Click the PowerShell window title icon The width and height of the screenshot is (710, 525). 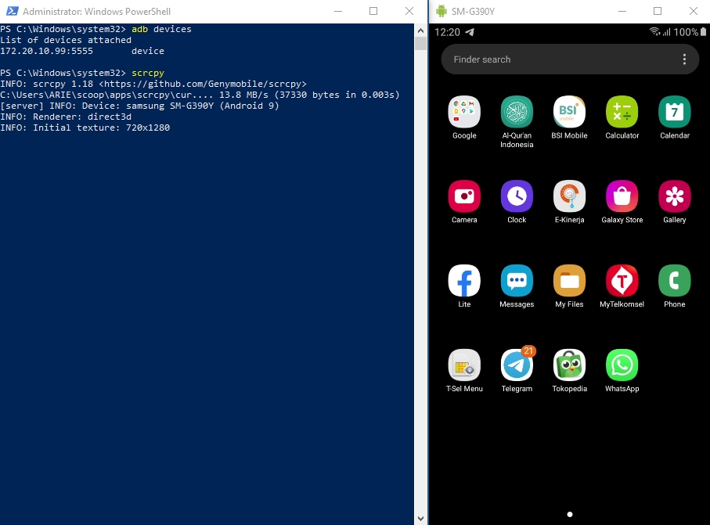(x=13, y=11)
